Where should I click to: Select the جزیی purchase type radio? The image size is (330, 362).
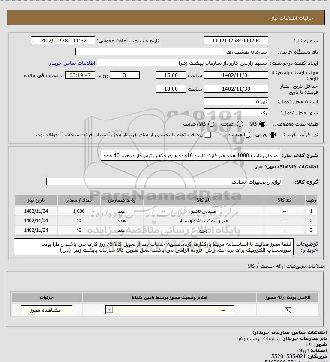tap(273, 135)
